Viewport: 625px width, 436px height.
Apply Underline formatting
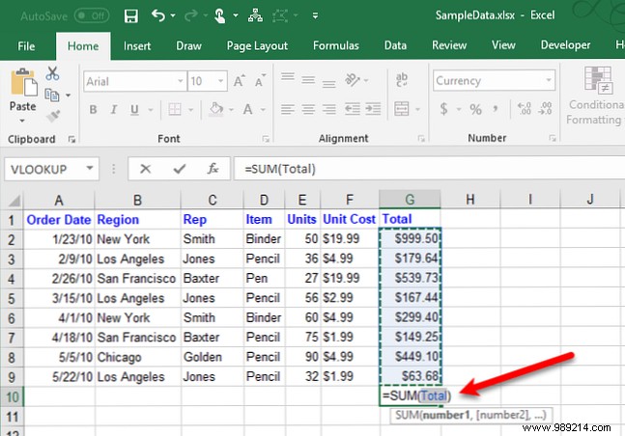134,110
